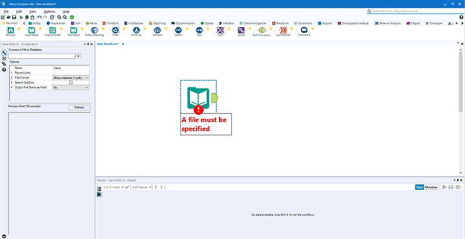Screen dimensions: 465x239
Task: Toggle the Search SubDirs checkbox
Action: tap(70, 83)
